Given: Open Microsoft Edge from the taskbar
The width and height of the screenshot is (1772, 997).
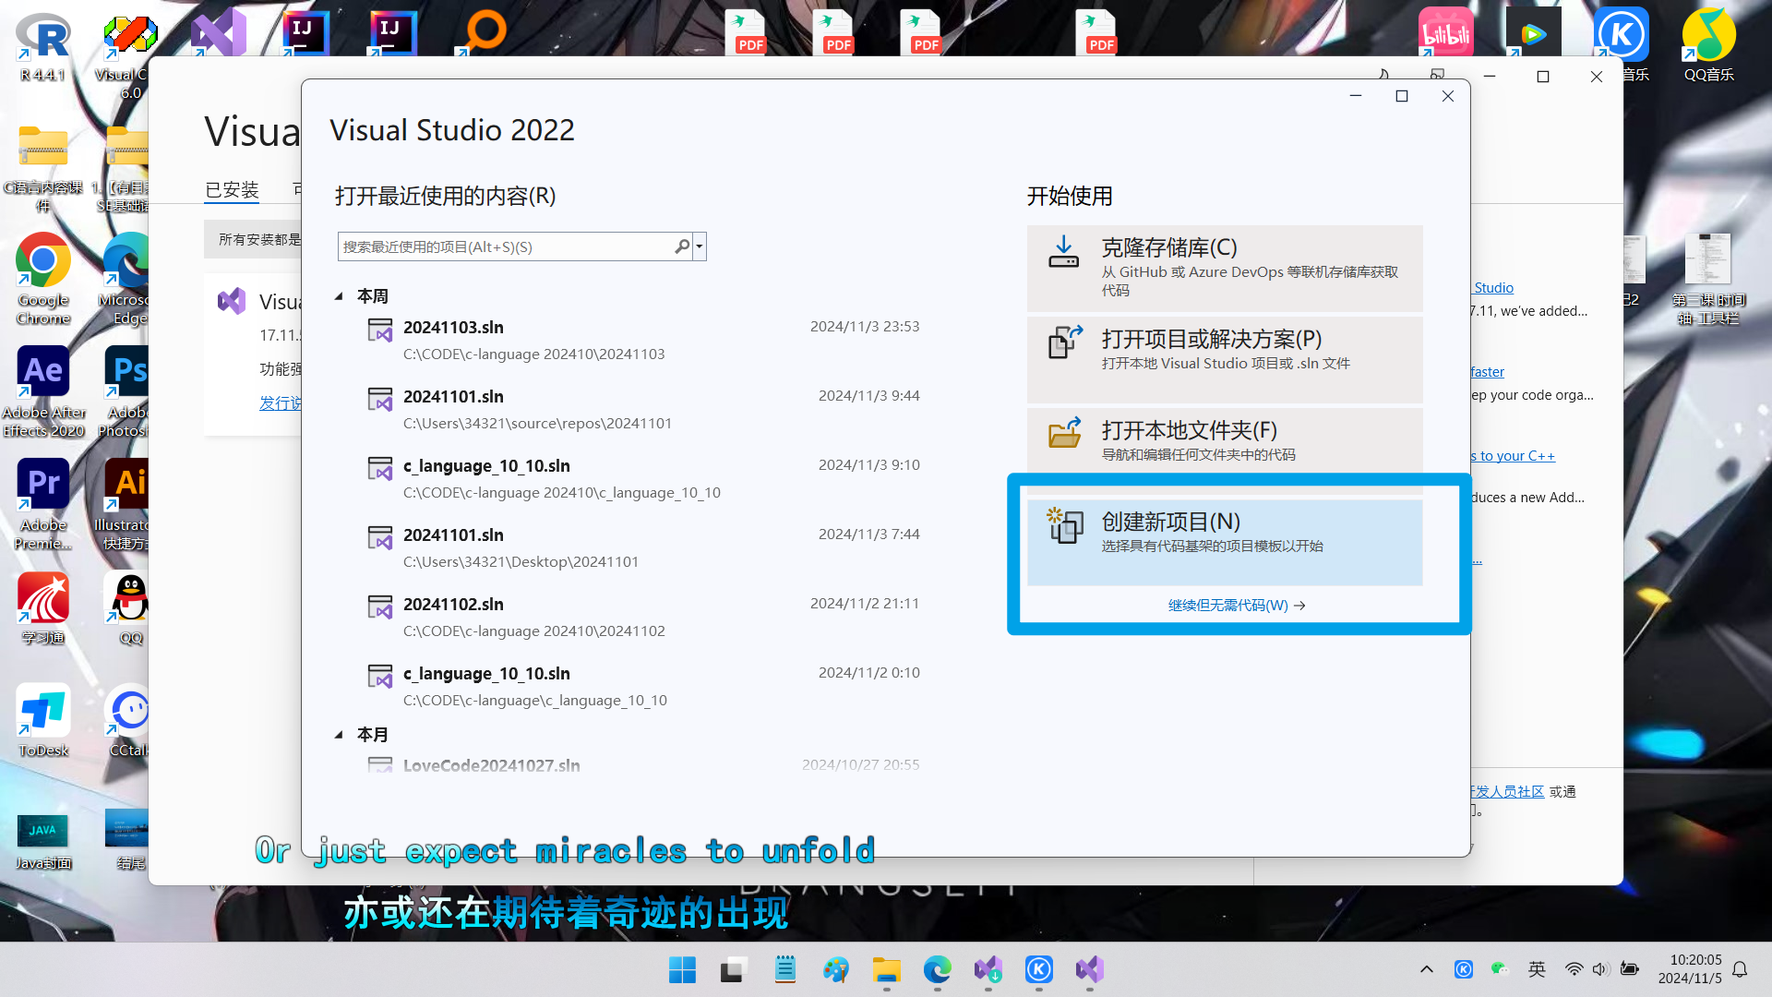Looking at the screenshot, I should 937,969.
